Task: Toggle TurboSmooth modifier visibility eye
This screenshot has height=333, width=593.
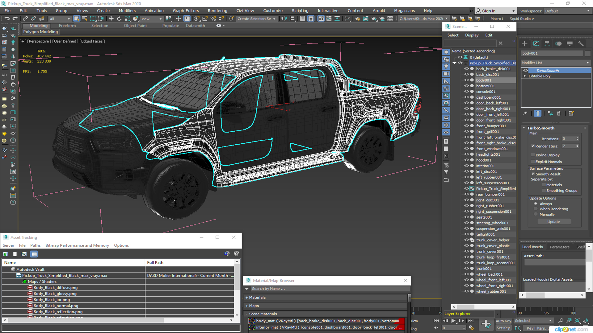Action: click(525, 71)
